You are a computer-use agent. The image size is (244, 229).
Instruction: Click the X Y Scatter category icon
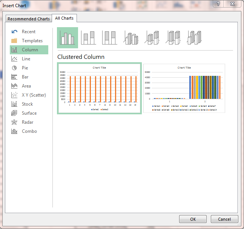pyautogui.click(x=14, y=95)
